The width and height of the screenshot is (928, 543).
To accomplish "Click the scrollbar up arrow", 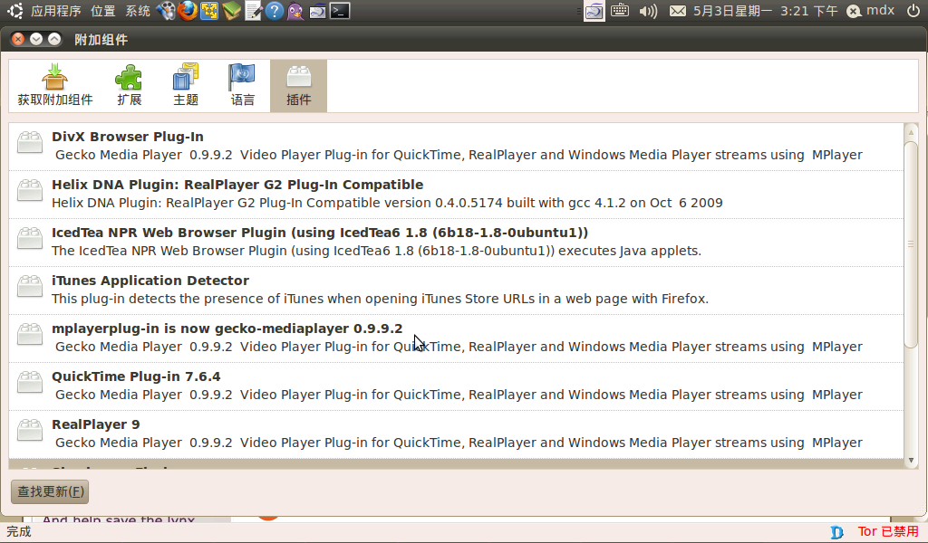I will tap(911, 131).
